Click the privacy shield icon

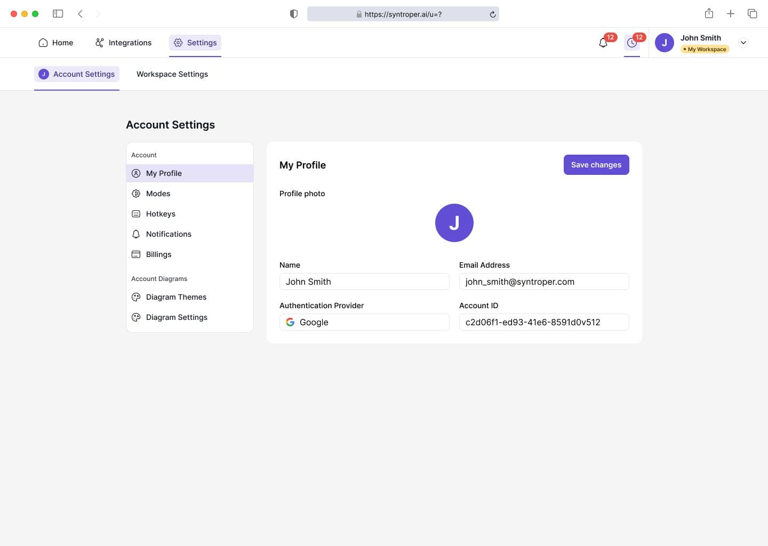tap(293, 14)
